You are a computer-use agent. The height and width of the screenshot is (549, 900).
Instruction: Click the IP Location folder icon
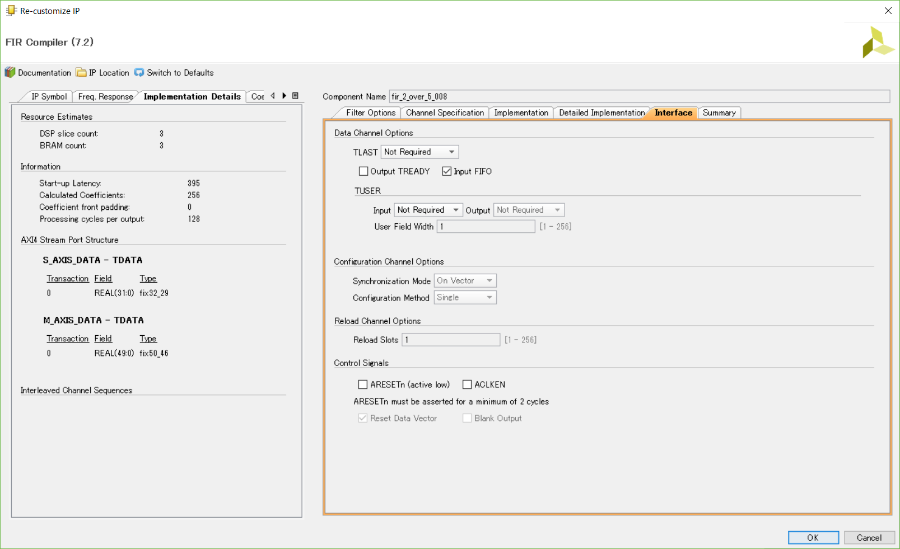point(81,72)
